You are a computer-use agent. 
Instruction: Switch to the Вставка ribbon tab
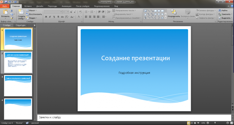pos(28,6)
